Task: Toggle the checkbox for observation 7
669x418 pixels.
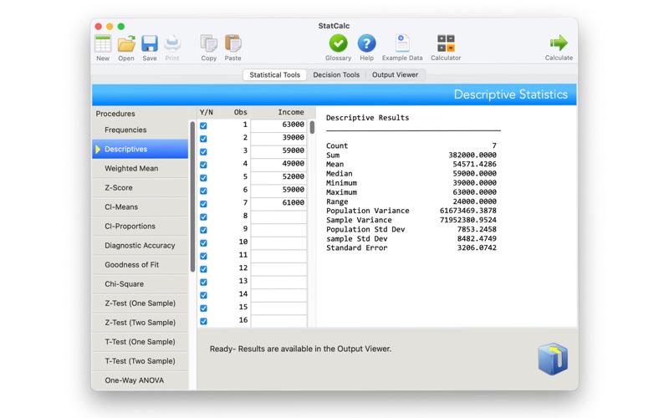Action: pos(203,204)
